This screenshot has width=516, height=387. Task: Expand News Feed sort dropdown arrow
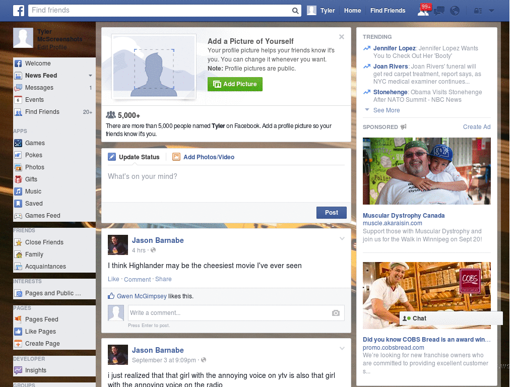pyautogui.click(x=90, y=76)
